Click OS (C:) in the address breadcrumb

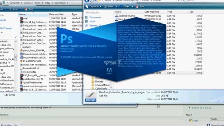point(27,3)
